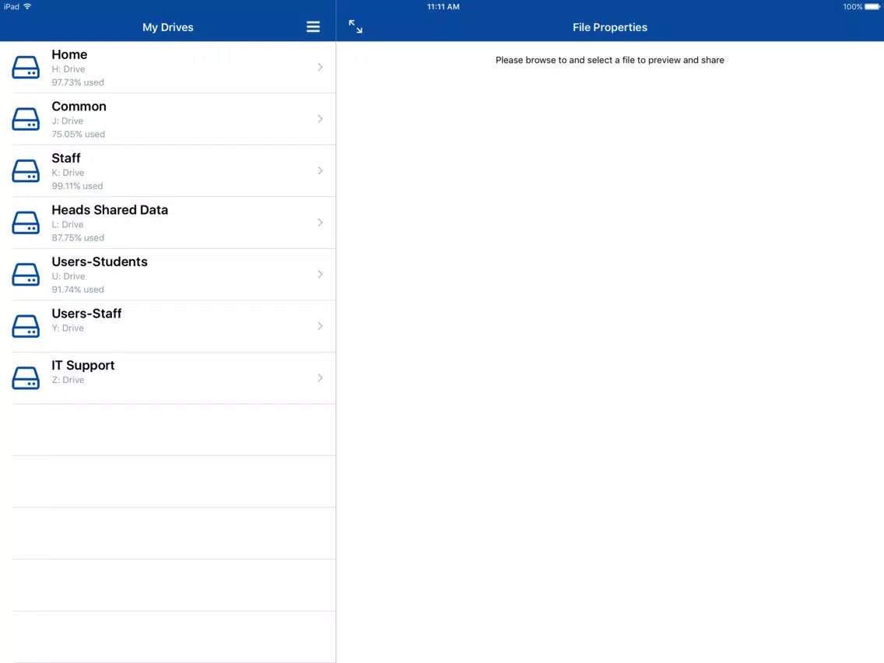Open the Users-Staff drive name

point(87,314)
